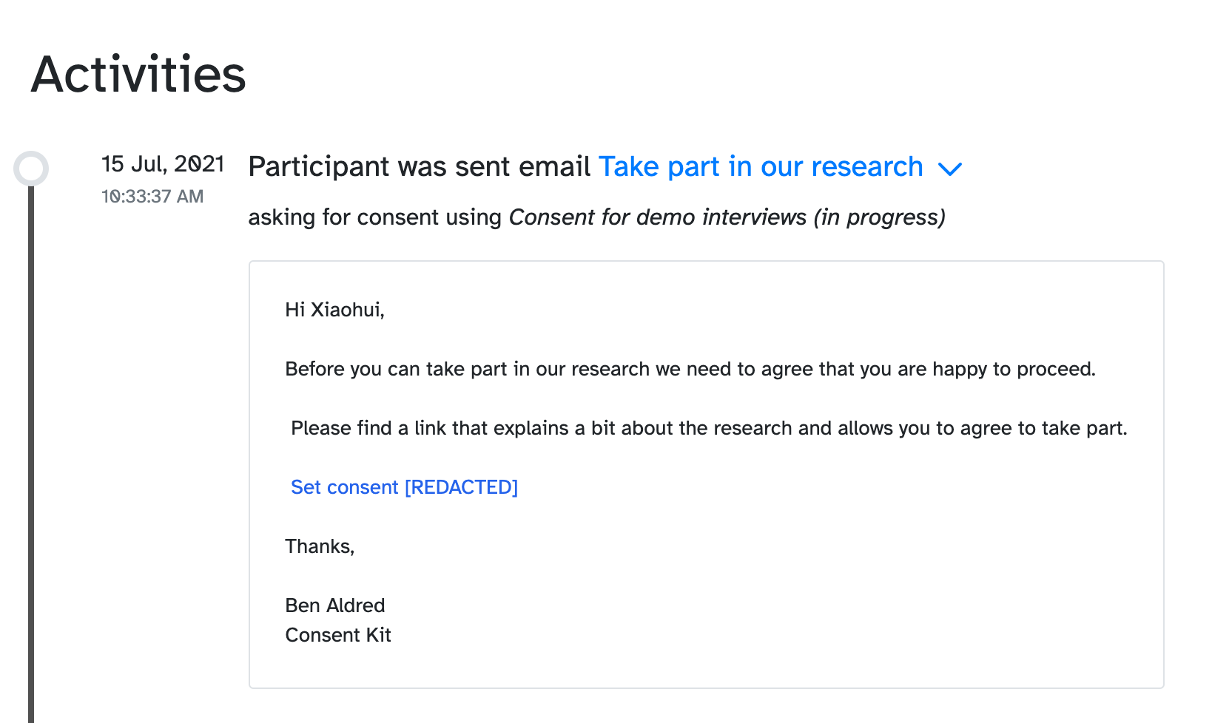Follow the Set consent [REDACTED] link
Image resolution: width=1212 pixels, height=723 pixels.
pos(404,487)
